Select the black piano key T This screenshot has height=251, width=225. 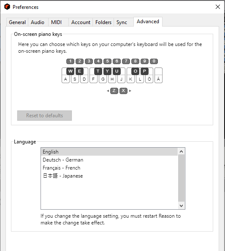[98, 71]
